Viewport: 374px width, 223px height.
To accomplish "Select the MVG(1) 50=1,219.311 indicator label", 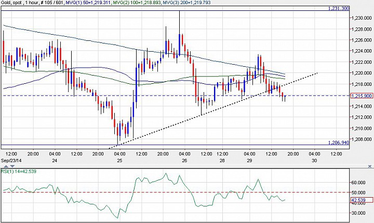I will (x=88, y=3).
